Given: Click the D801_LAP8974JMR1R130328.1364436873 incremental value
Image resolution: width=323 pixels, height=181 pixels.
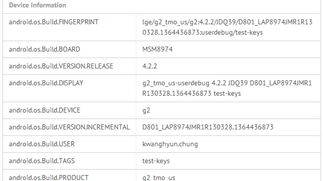Looking at the screenshot, I should click(208, 127).
